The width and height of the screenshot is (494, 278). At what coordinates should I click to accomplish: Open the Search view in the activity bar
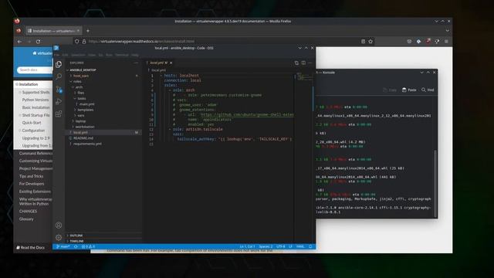pos(59,76)
